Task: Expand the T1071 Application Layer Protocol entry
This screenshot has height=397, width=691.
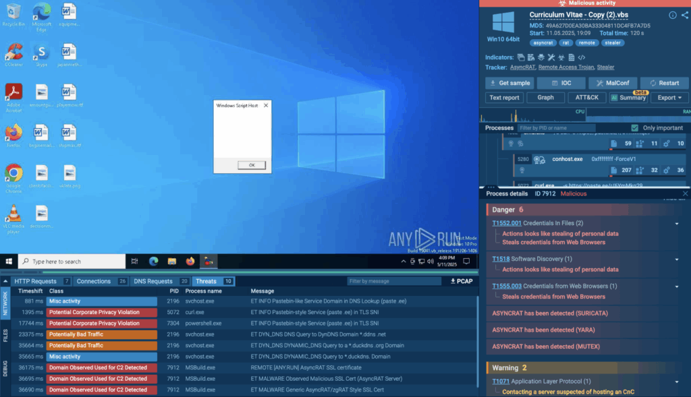Action: [x=677, y=381]
